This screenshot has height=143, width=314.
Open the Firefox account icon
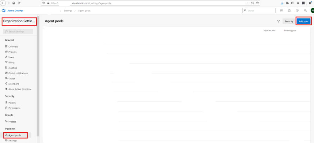pos(298,3)
